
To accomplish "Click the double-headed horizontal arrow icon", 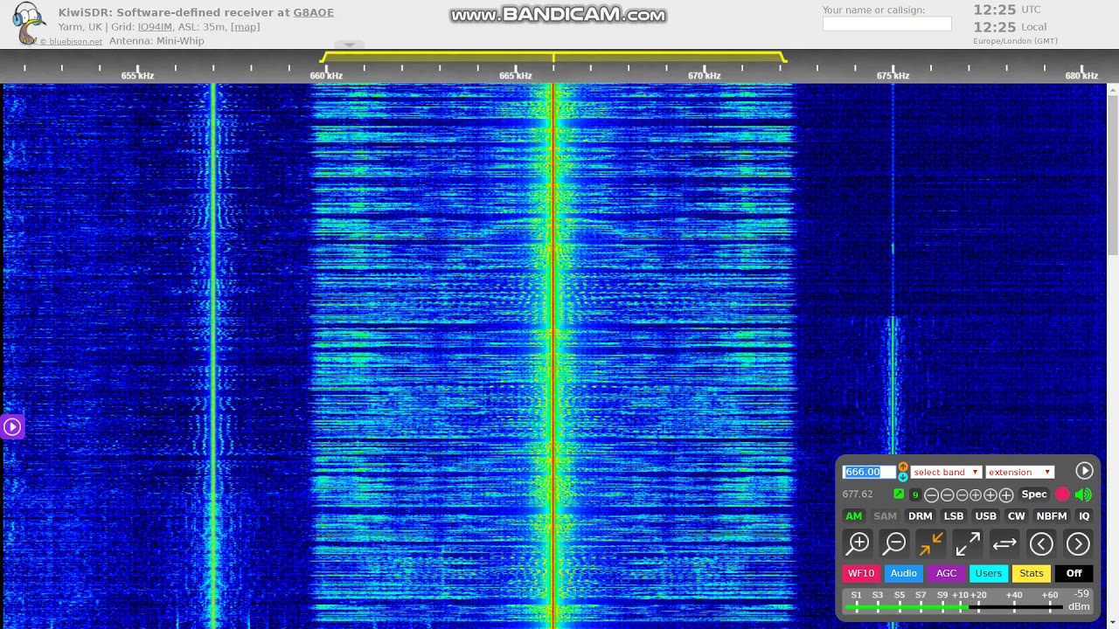I will coord(1004,543).
